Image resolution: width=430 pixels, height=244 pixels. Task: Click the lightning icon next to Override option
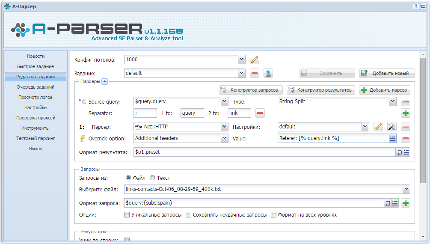[82, 138]
